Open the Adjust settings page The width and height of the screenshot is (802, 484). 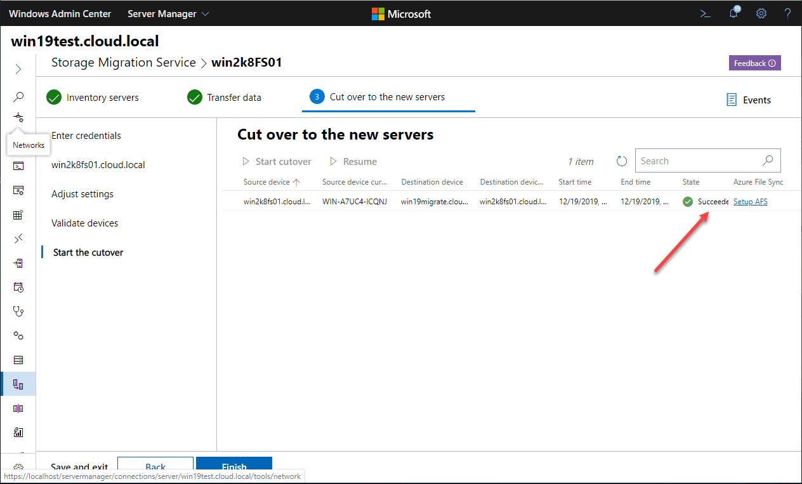click(82, 194)
